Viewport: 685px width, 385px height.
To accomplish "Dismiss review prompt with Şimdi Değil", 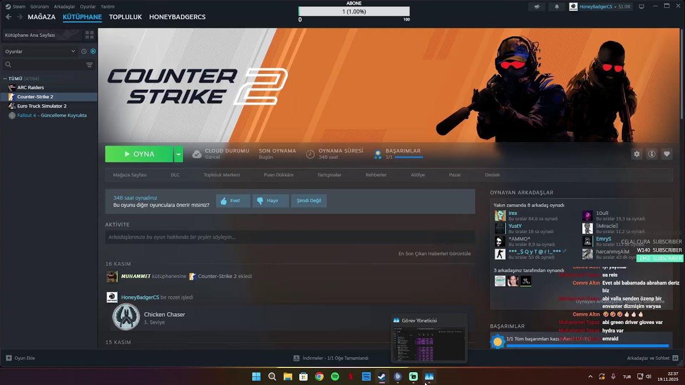I will (309, 201).
